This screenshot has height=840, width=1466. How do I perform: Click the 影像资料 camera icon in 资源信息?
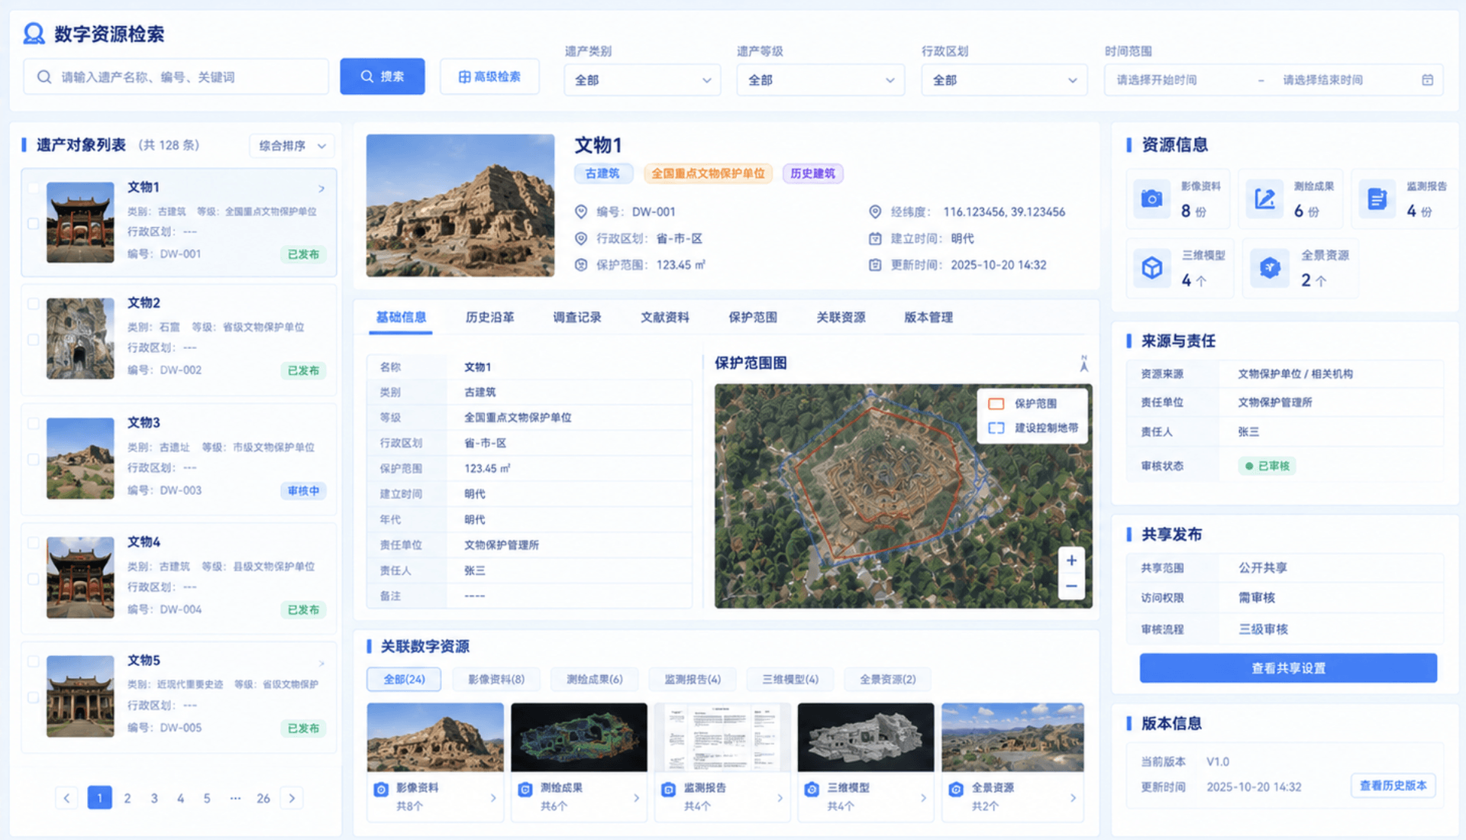[x=1151, y=199]
